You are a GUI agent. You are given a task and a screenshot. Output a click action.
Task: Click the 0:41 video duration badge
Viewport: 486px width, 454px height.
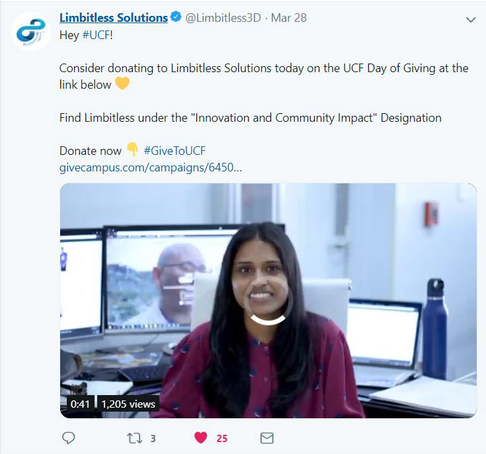80,404
